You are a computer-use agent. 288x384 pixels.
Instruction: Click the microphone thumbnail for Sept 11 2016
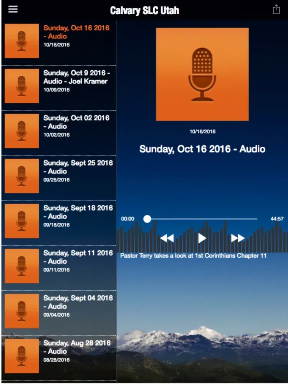(x=22, y=266)
